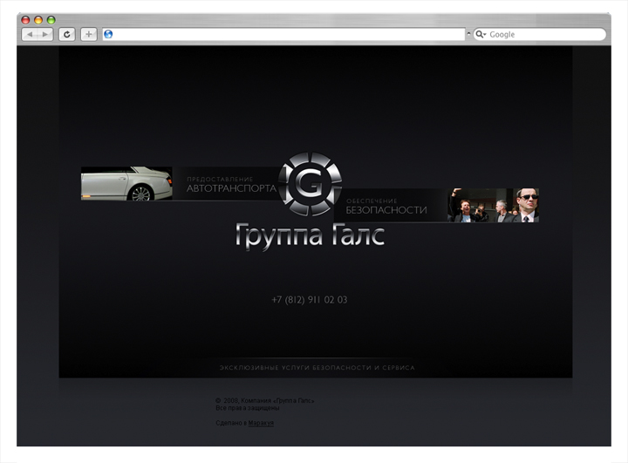Click into the Google search field
This screenshot has width=628, height=463.
pos(540,35)
